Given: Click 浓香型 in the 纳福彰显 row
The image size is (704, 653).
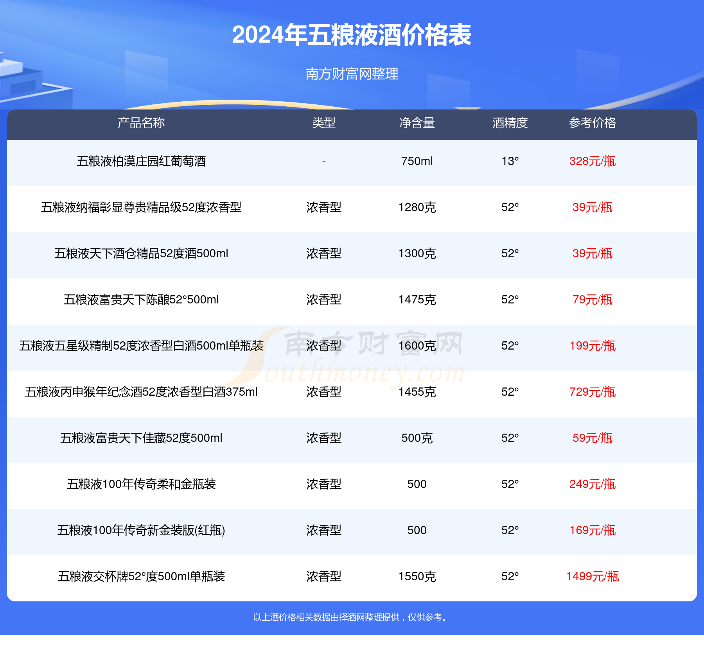Looking at the screenshot, I should (x=324, y=207).
